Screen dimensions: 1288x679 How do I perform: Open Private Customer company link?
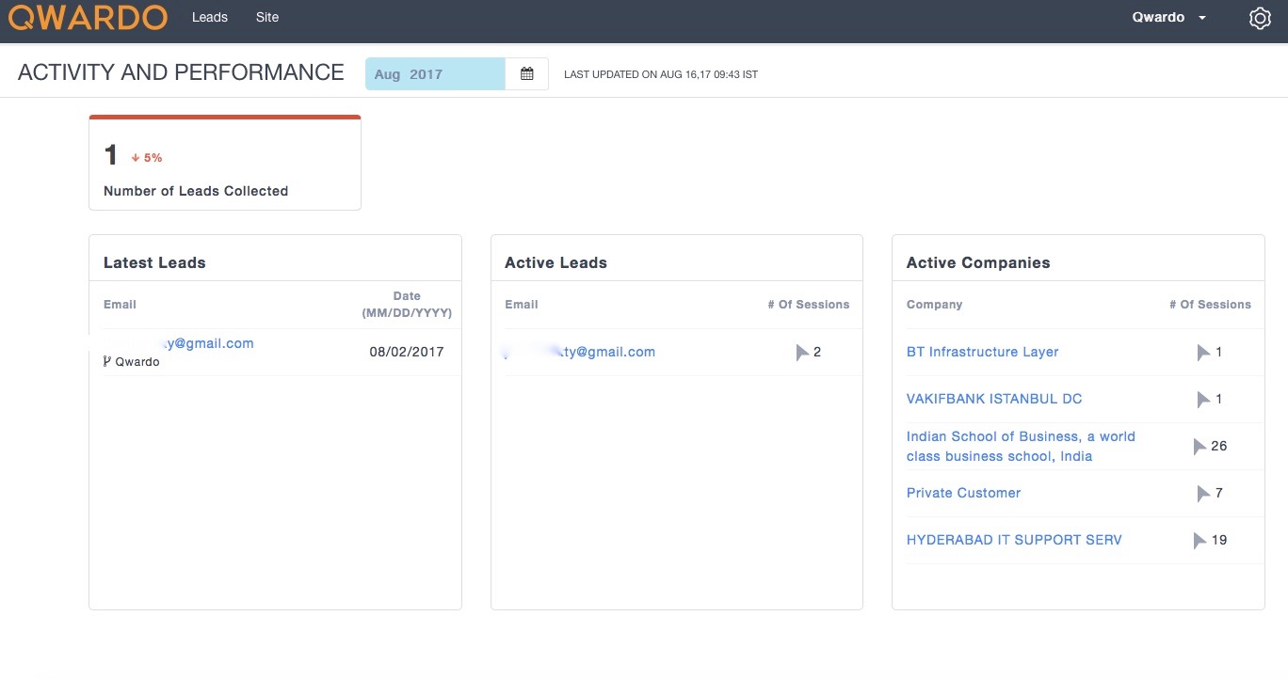(963, 493)
